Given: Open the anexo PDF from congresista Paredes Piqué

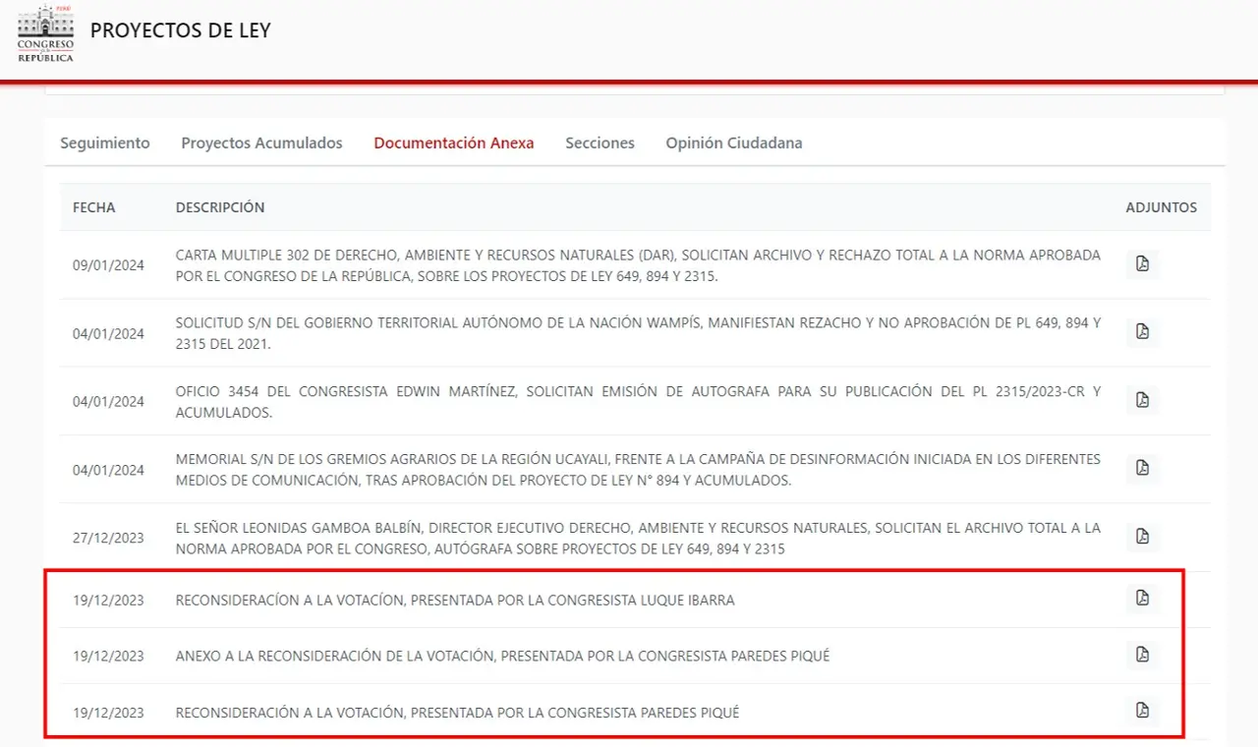Looking at the screenshot, I should pyautogui.click(x=1142, y=656).
